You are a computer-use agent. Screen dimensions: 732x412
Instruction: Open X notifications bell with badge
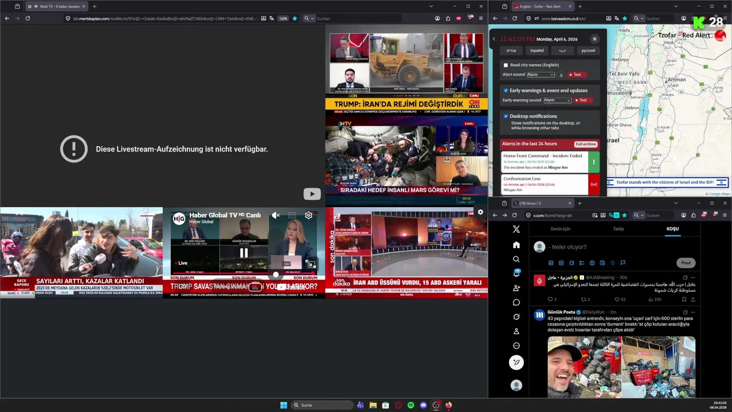pyautogui.click(x=516, y=274)
